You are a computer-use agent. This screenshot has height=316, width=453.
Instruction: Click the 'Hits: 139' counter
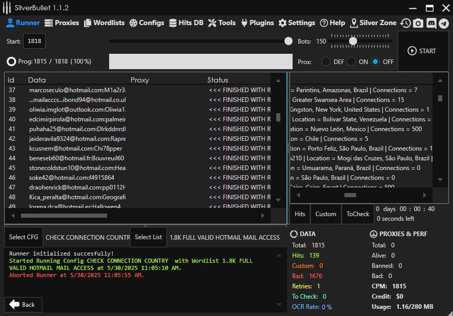305,256
